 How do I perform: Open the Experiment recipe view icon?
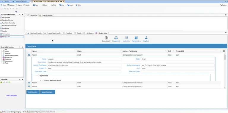106,38
